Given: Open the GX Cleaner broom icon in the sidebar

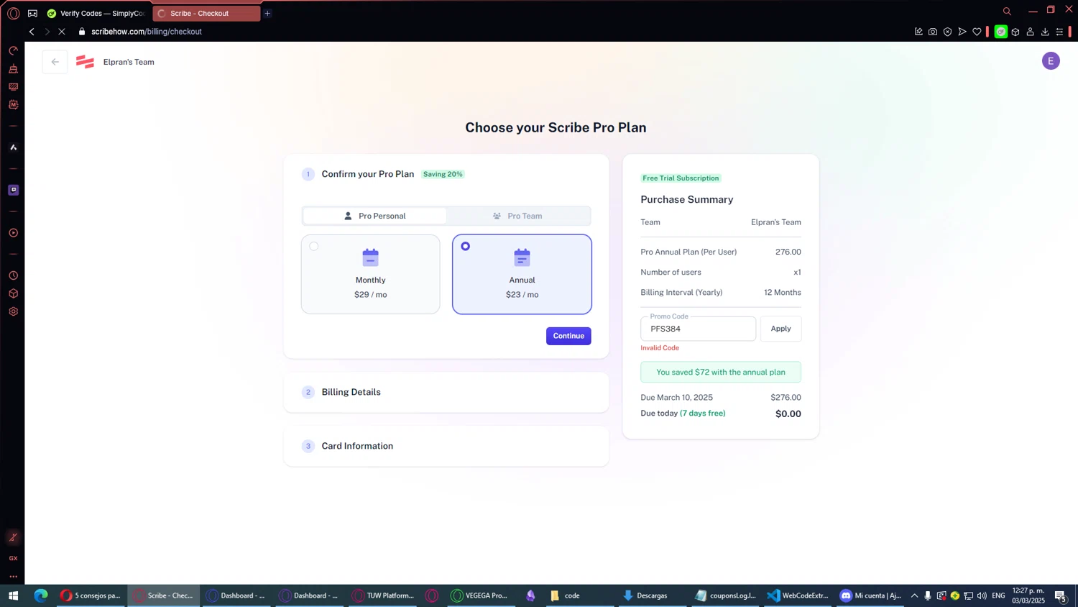Looking at the screenshot, I should pos(13,69).
